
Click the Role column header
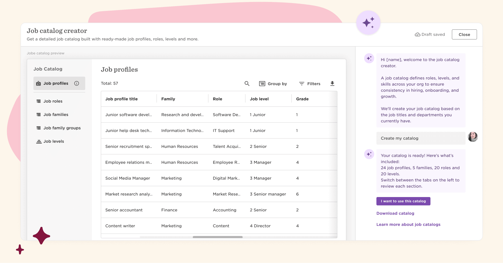click(x=217, y=99)
